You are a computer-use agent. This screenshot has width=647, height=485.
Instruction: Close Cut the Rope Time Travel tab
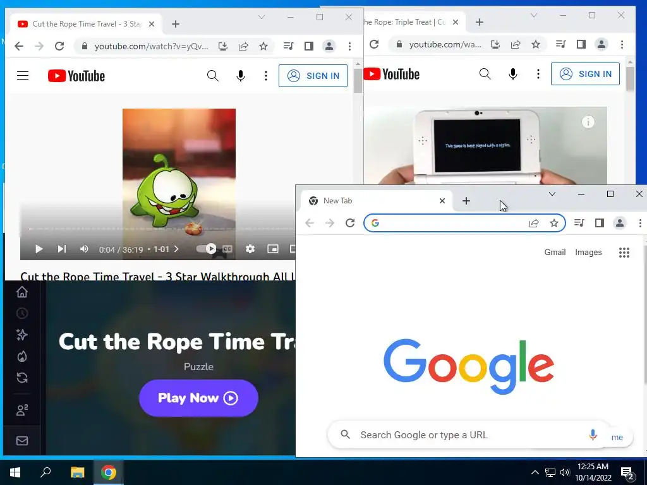click(152, 24)
